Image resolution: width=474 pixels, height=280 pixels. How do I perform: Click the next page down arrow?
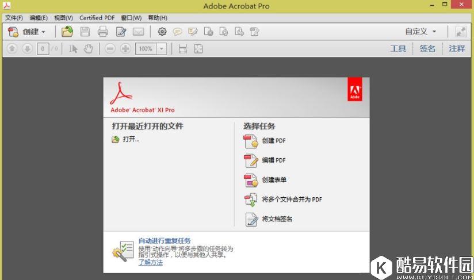tap(27, 48)
